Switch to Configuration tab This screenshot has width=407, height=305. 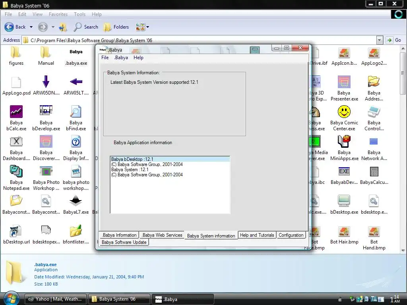coord(291,235)
